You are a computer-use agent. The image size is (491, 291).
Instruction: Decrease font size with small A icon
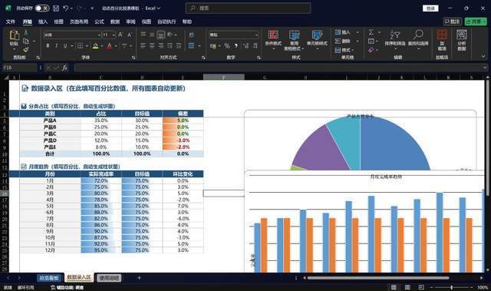130,35
